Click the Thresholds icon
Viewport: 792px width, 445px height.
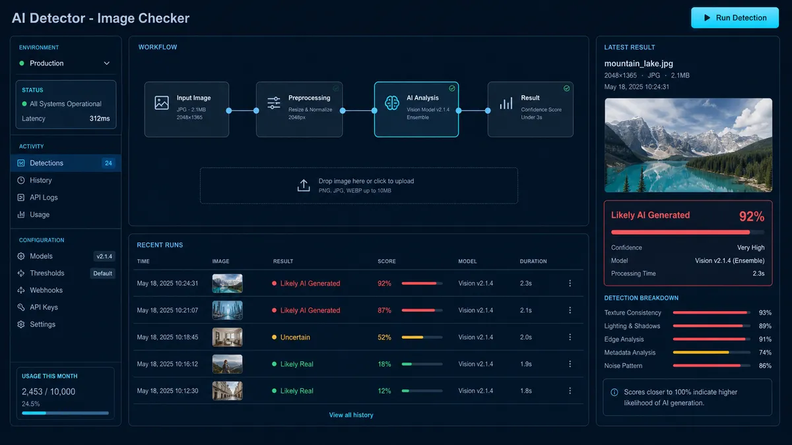21,273
